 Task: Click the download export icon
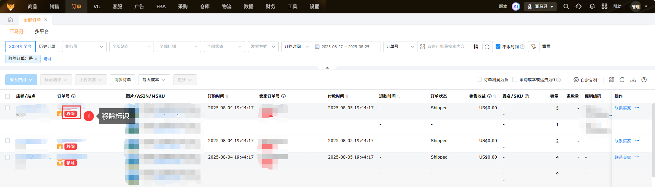[x=633, y=80]
